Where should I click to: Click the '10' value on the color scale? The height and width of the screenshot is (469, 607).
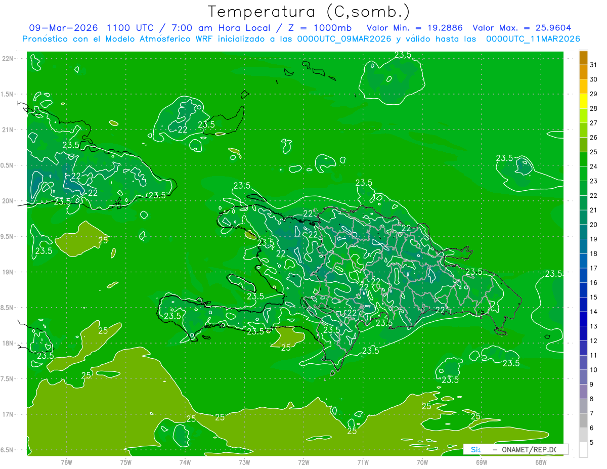coord(593,370)
